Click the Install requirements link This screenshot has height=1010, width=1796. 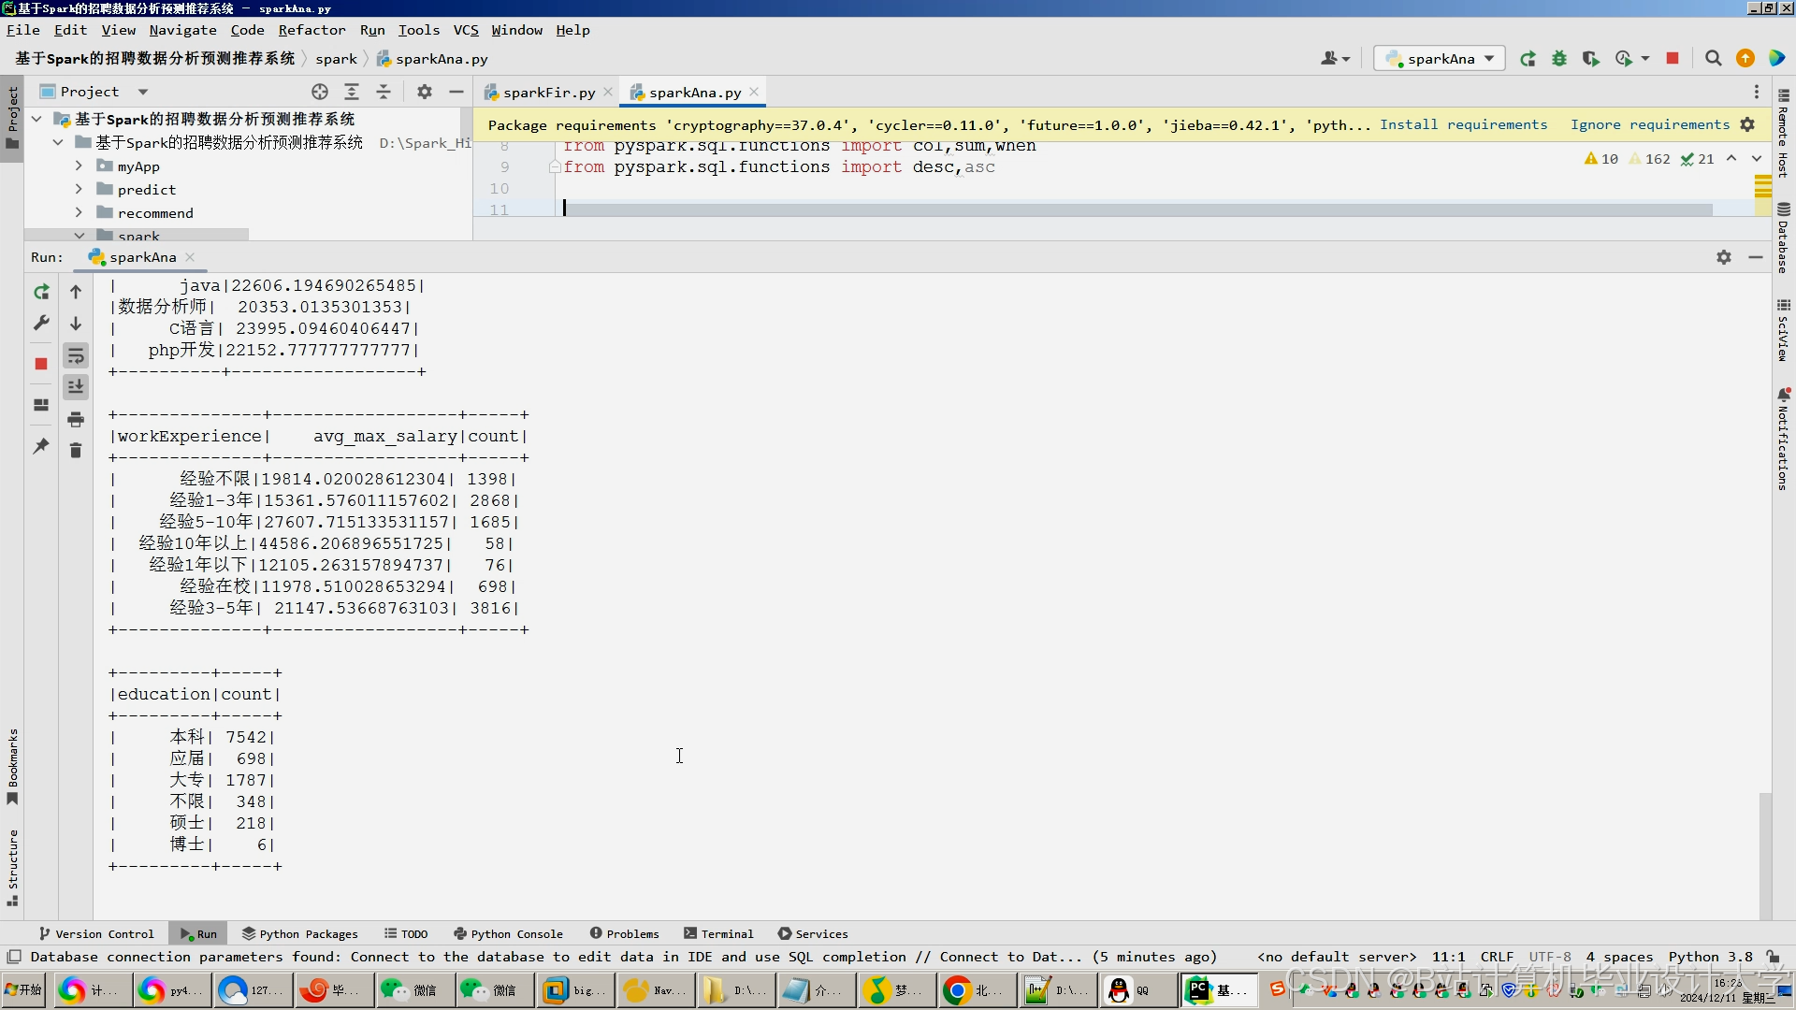[1464, 124]
